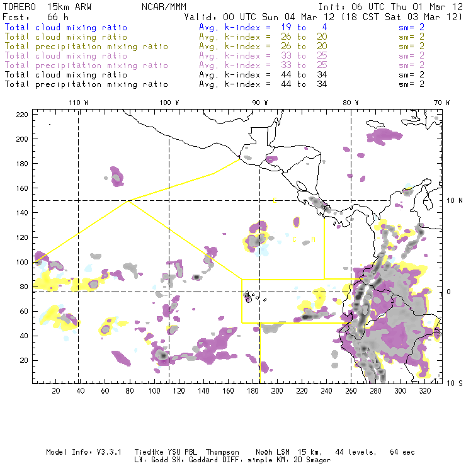Select the 'Init: 06 UTC Thu 01 Mar 12' text

pyautogui.click(x=390, y=7)
